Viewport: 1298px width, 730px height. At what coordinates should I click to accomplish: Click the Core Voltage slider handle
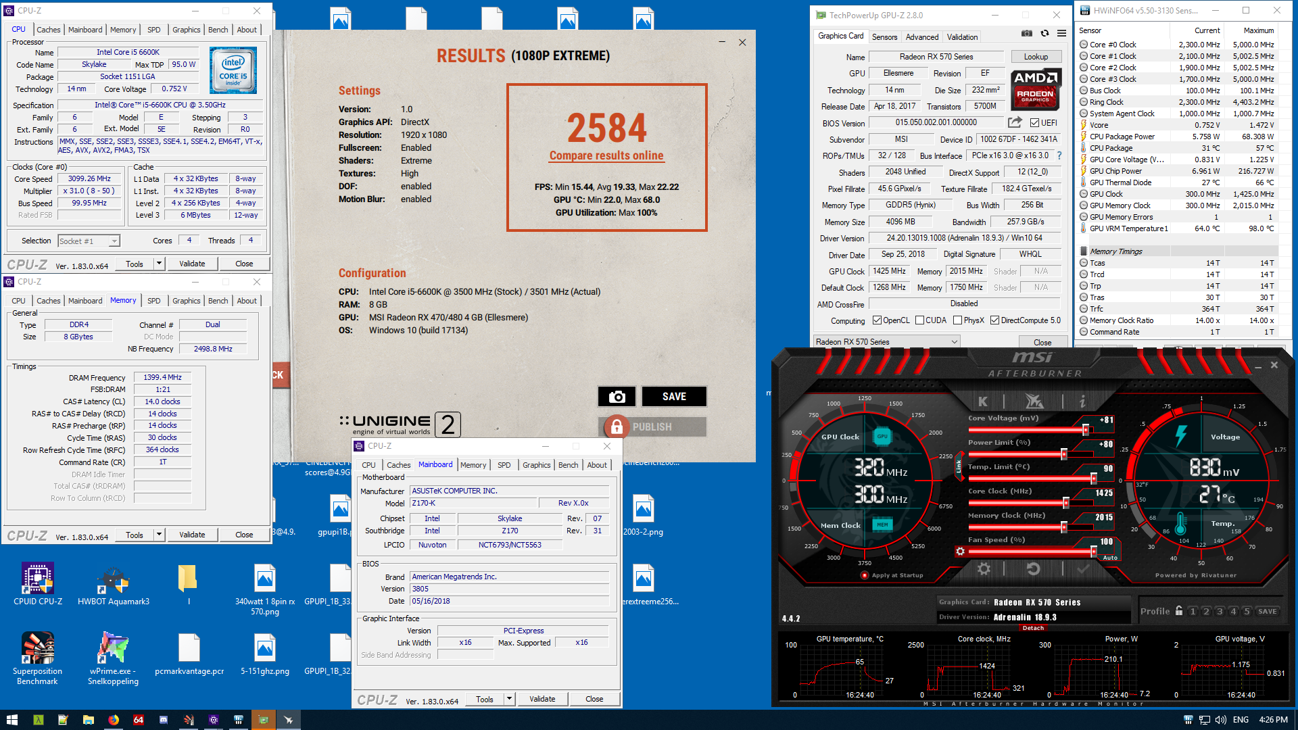tap(1085, 430)
